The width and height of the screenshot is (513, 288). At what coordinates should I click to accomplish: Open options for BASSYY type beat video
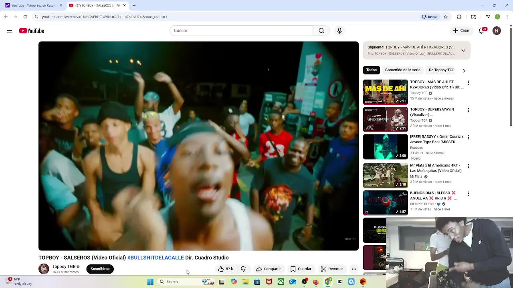tap(468, 137)
